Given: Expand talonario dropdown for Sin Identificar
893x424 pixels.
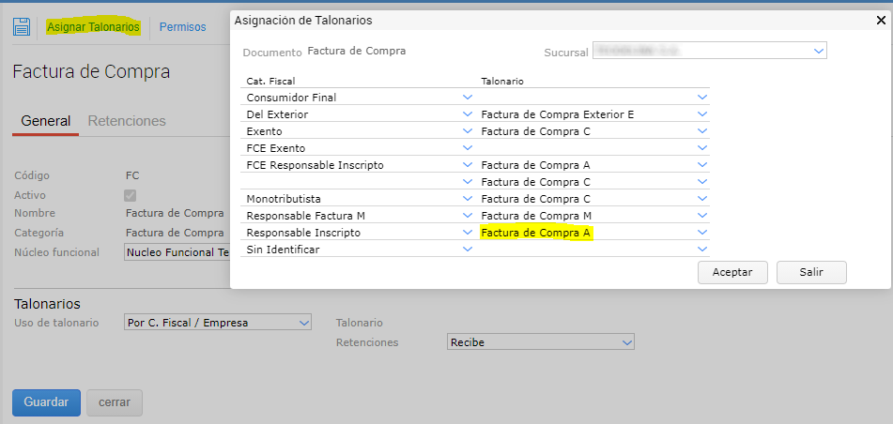Looking at the screenshot, I should tap(701, 250).
